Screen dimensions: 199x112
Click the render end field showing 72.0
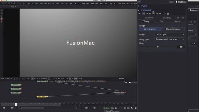coord(95,108)
